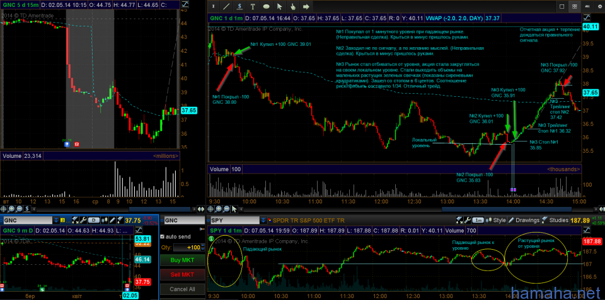Screen dimensions: 605x300
Task: Open the chart tool selector at toolbar start
Action: [214, 6]
